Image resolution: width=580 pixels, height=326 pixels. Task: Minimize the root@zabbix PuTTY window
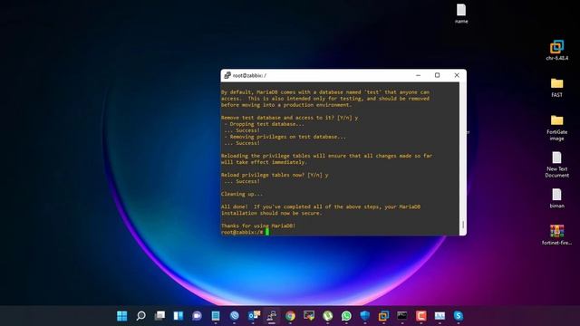click(418, 75)
